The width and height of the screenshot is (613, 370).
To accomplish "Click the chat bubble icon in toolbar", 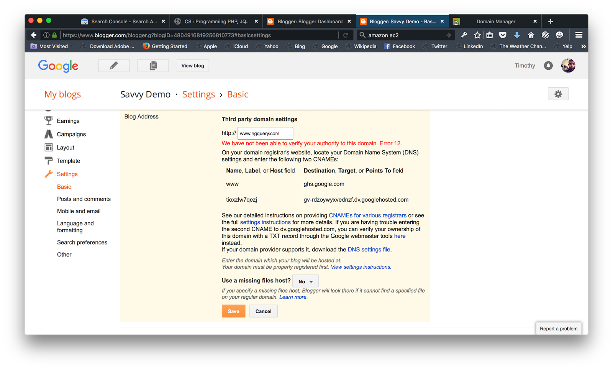I will (559, 35).
